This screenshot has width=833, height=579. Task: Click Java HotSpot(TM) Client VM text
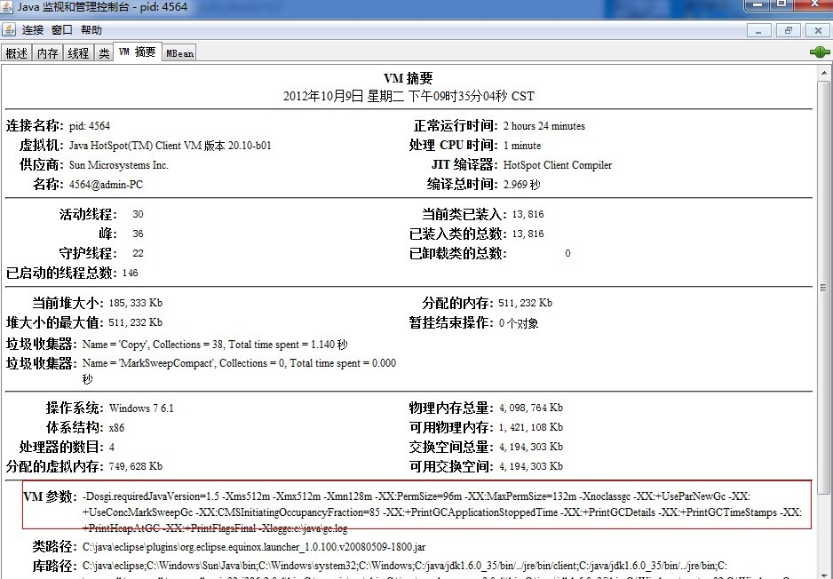[170, 146]
